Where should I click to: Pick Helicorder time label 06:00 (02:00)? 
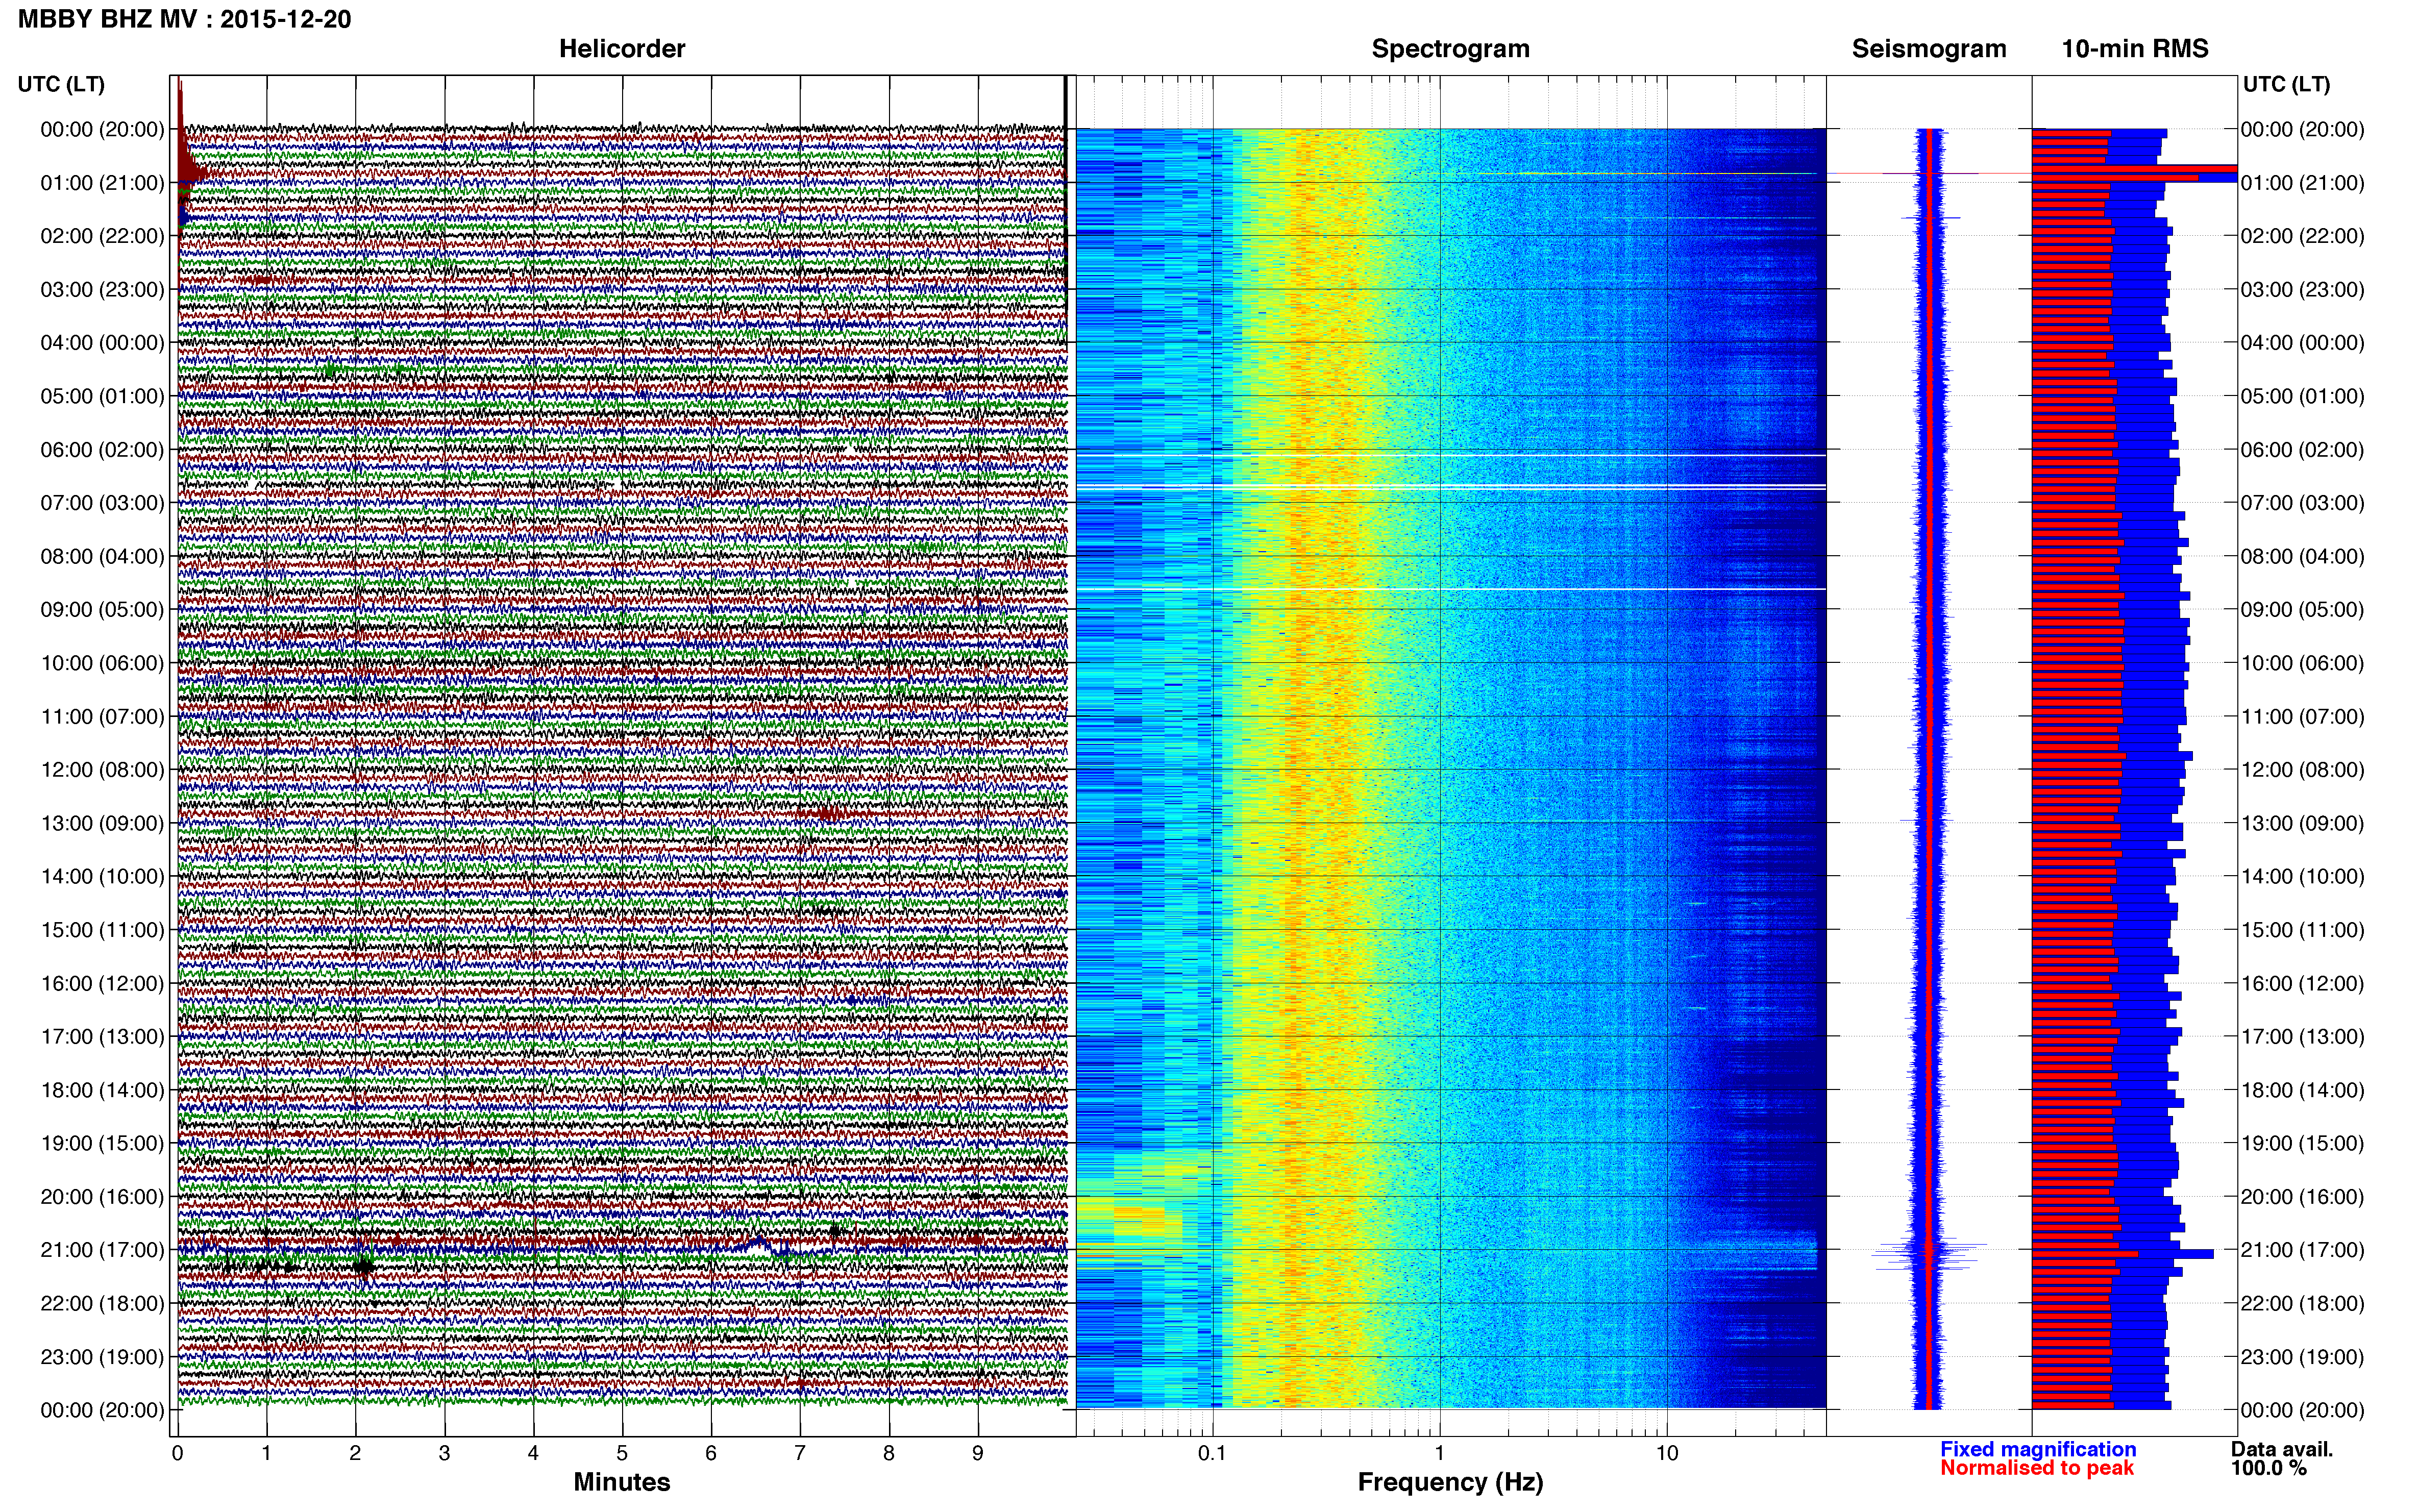point(102,450)
